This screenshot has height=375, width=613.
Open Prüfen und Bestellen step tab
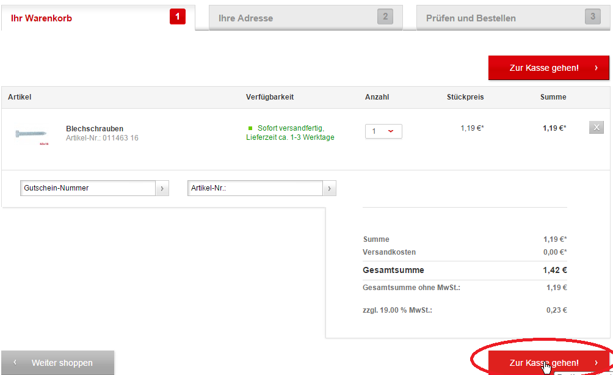(513, 18)
